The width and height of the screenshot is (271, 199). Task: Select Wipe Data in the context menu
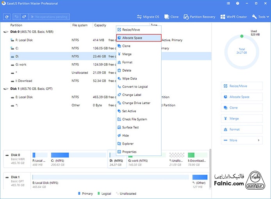pos(129,78)
